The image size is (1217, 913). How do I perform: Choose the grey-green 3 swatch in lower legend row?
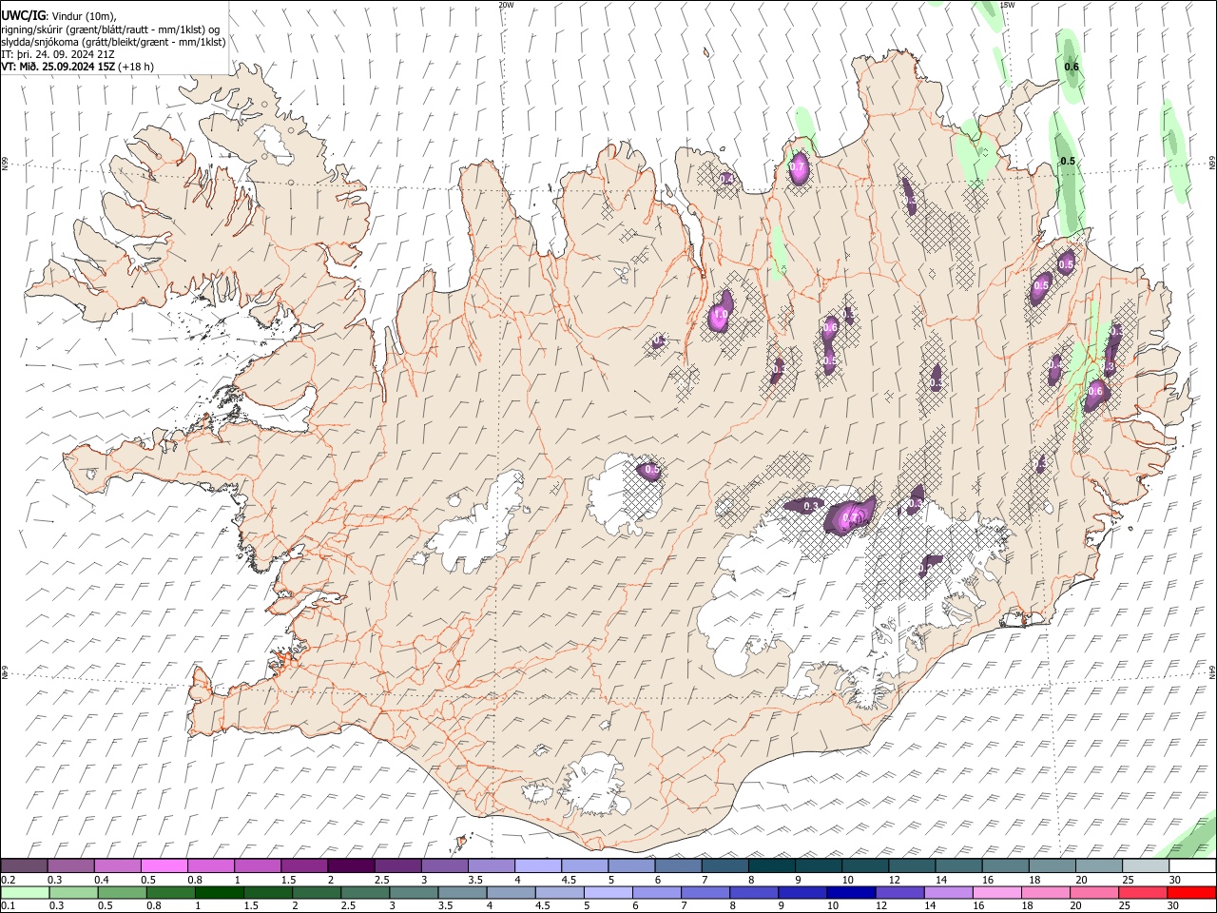pyautogui.click(x=414, y=892)
